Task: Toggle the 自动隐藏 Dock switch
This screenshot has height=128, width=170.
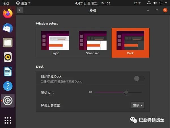Action: 139,79
